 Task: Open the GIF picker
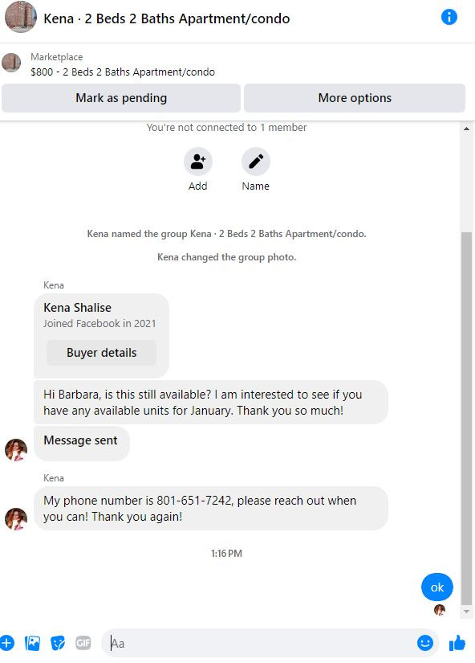[83, 643]
